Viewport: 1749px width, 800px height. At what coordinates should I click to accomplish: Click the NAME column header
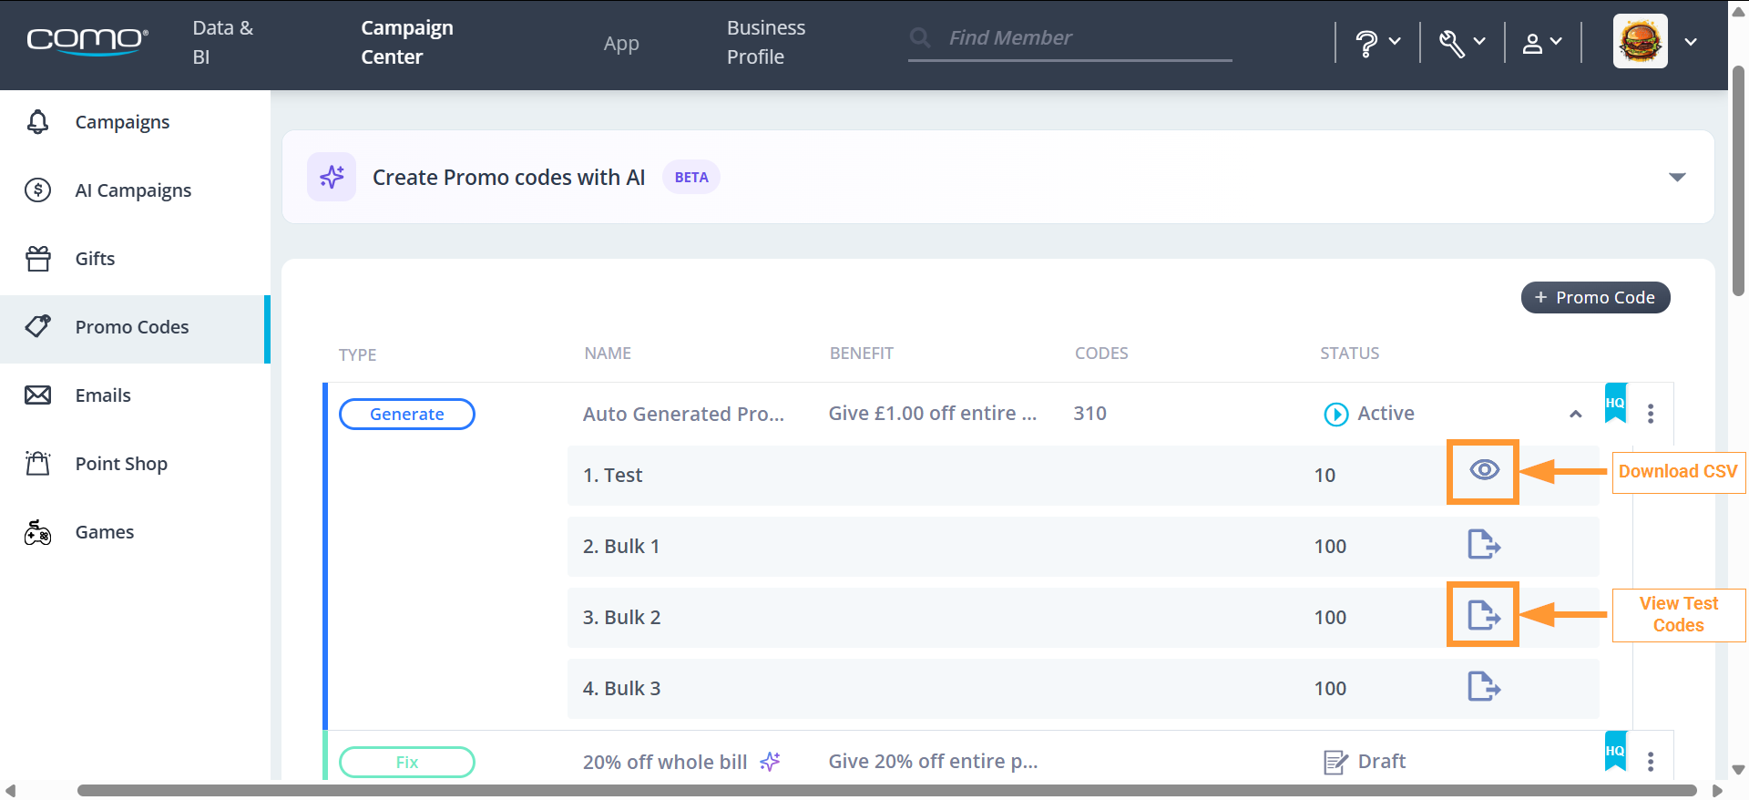[x=608, y=354]
